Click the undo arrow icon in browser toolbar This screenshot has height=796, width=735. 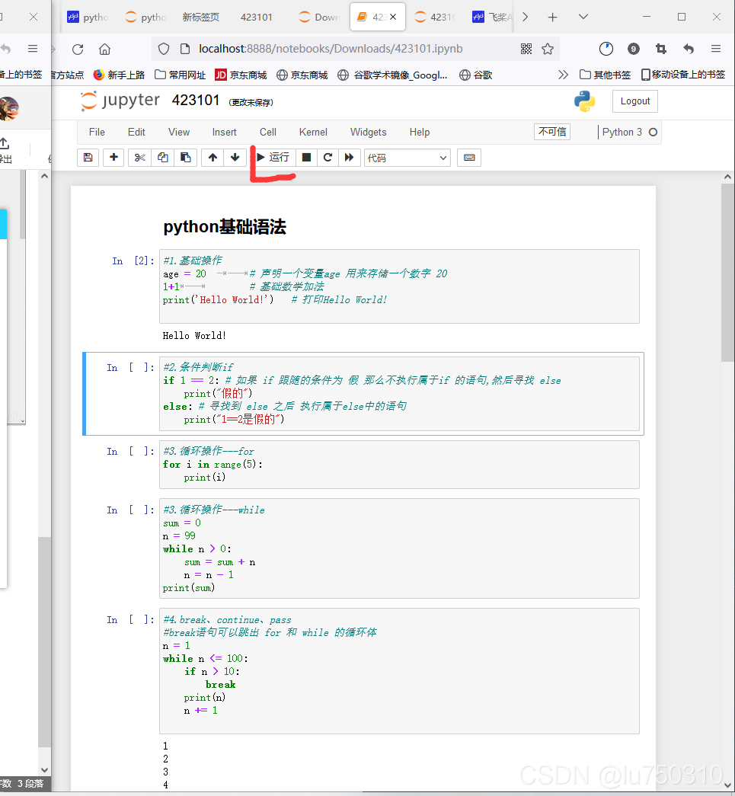coord(689,49)
